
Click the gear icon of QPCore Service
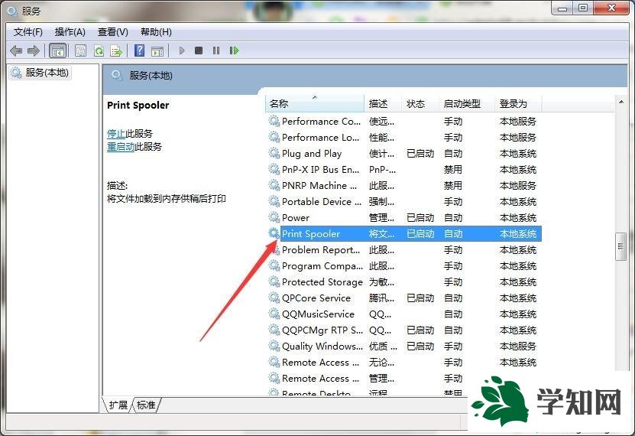tap(274, 298)
